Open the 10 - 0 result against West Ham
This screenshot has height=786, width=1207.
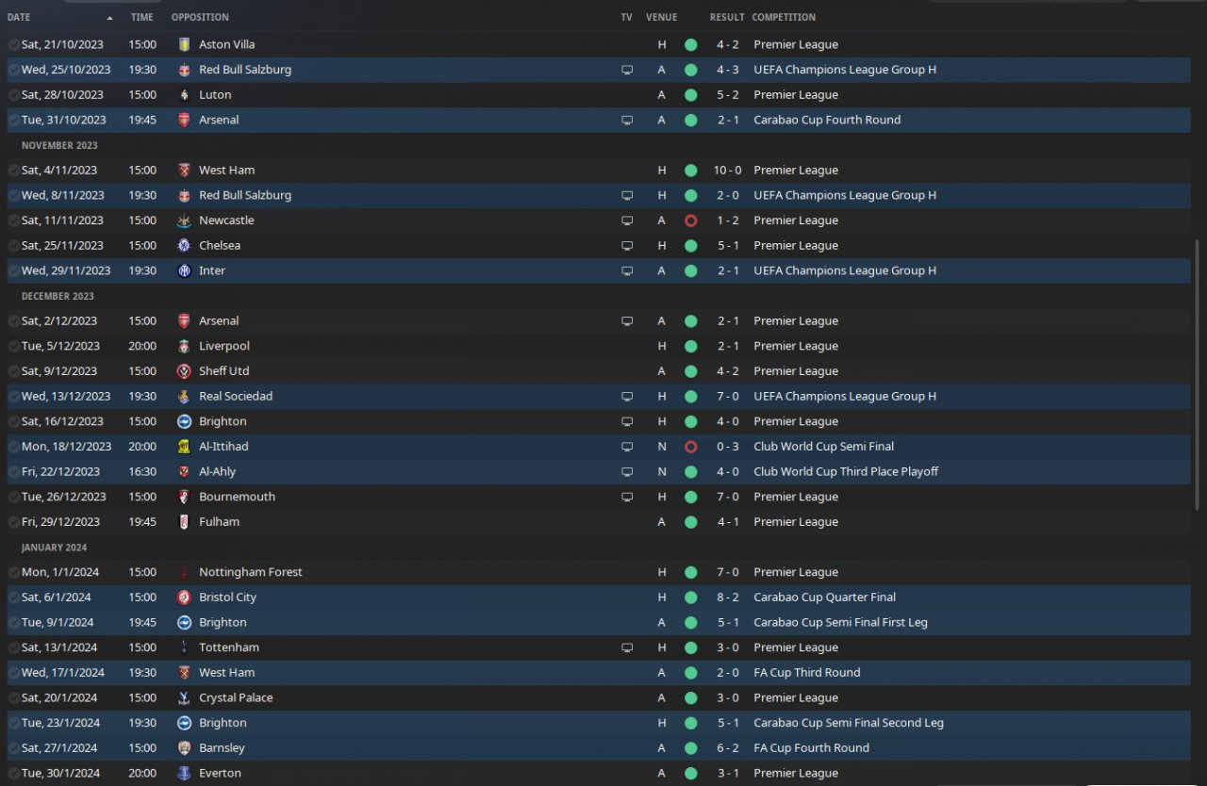point(727,171)
